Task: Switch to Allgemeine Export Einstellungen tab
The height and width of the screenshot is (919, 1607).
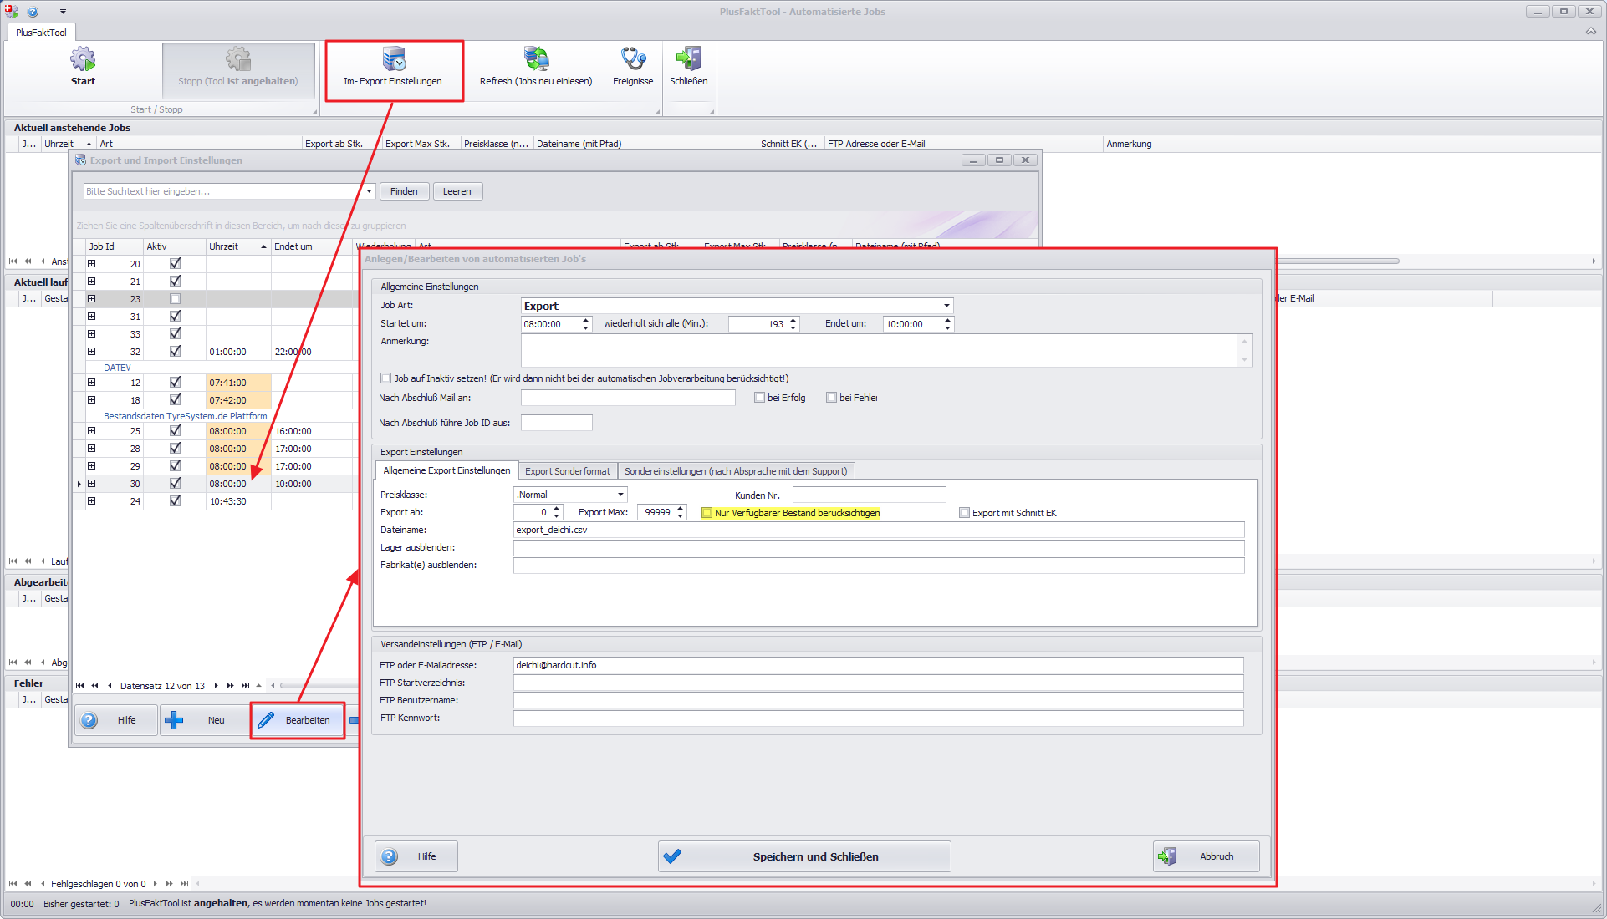Action: (x=446, y=471)
